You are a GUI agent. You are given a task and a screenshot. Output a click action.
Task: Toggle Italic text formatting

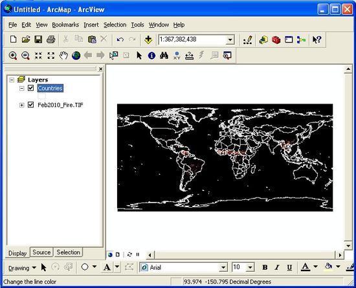[277, 267]
